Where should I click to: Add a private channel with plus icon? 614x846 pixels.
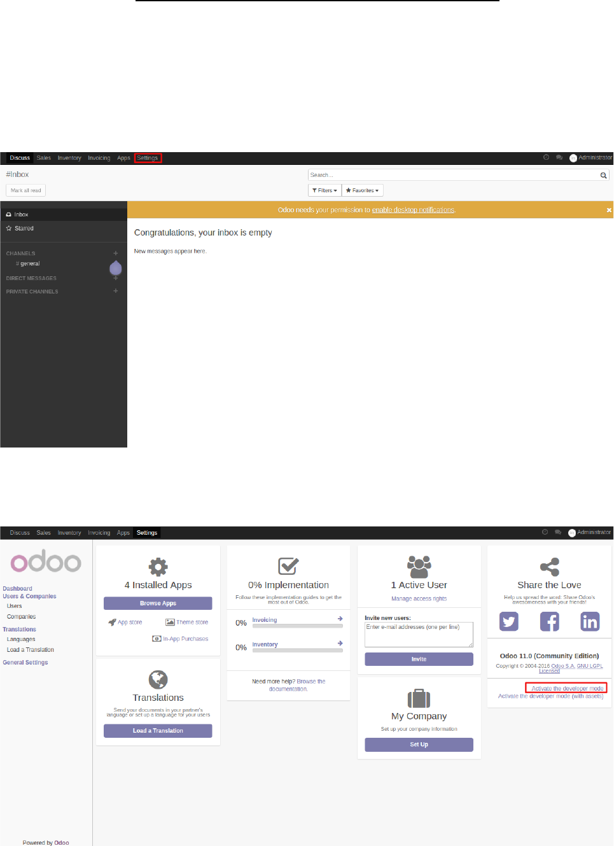tap(116, 291)
